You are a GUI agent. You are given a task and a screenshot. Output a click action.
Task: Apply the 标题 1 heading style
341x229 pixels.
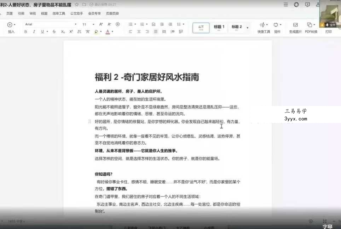[x=219, y=28]
